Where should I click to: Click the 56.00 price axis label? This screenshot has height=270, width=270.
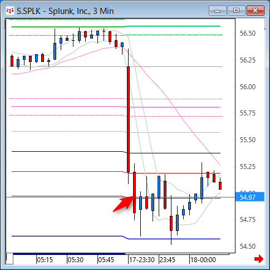click(248, 87)
